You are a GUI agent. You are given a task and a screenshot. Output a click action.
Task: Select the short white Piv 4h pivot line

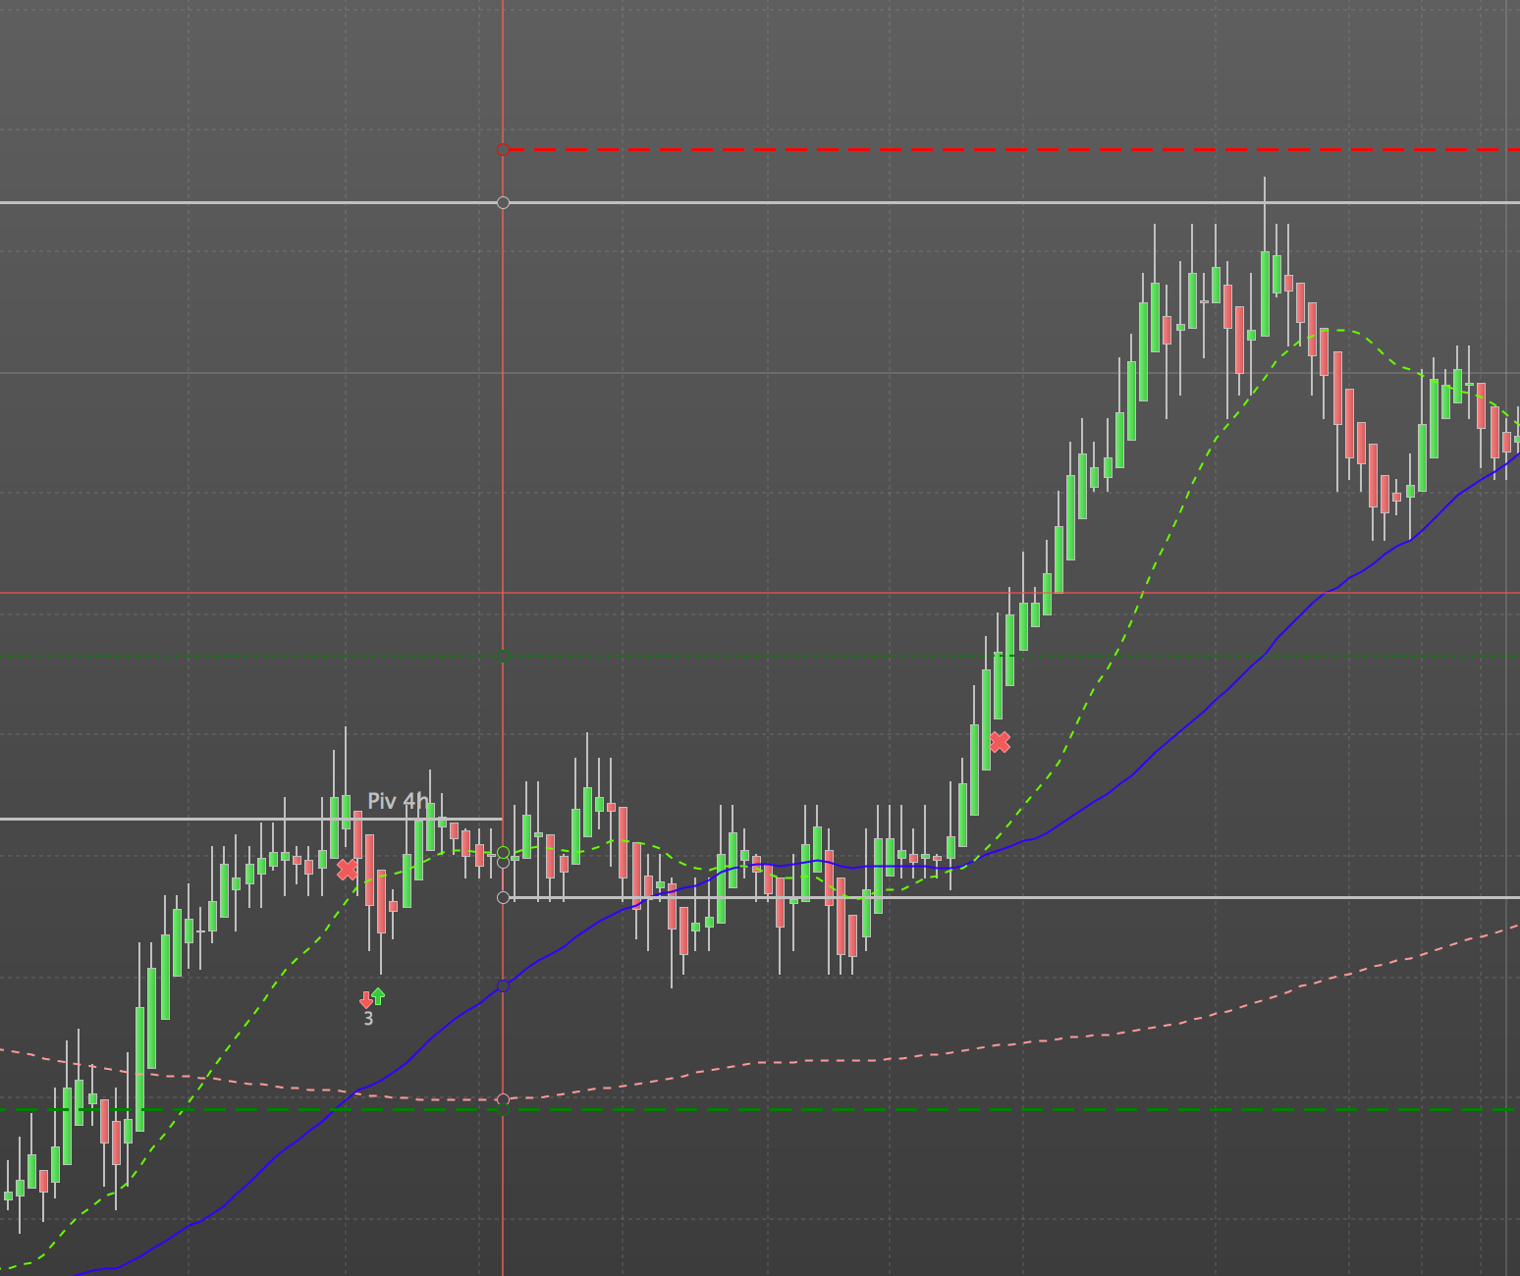[x=250, y=819]
